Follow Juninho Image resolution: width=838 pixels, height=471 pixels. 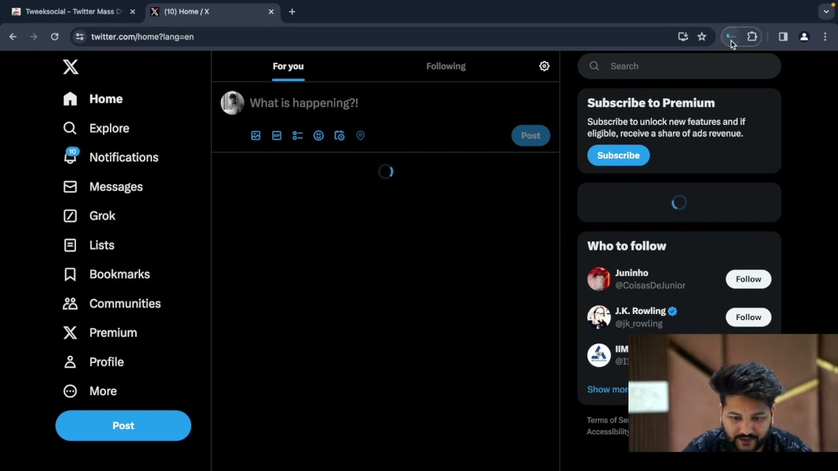[x=748, y=279]
